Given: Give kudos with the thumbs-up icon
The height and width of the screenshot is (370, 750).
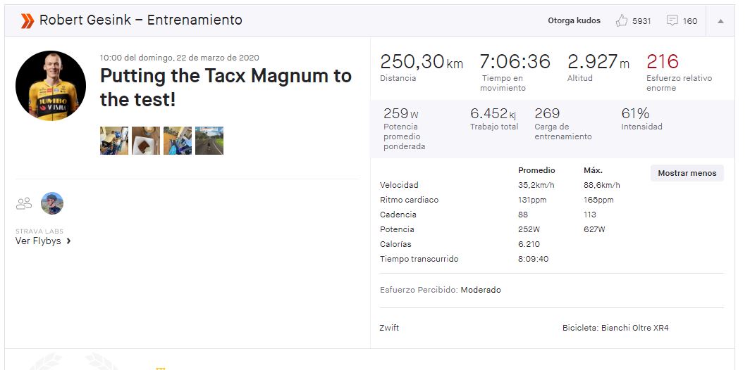Looking at the screenshot, I should pyautogui.click(x=621, y=20).
